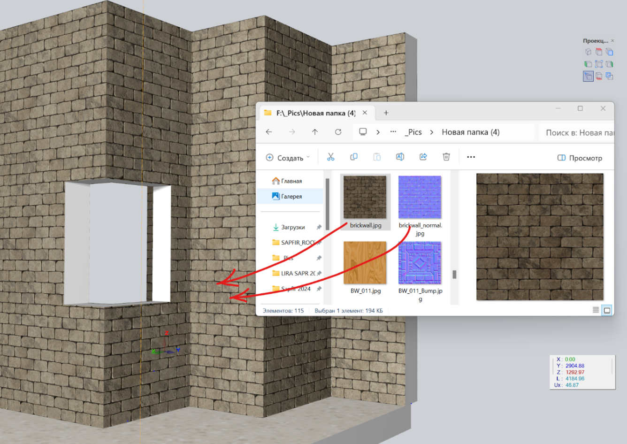Switch to details list view in status bar
627x444 pixels.
(596, 310)
